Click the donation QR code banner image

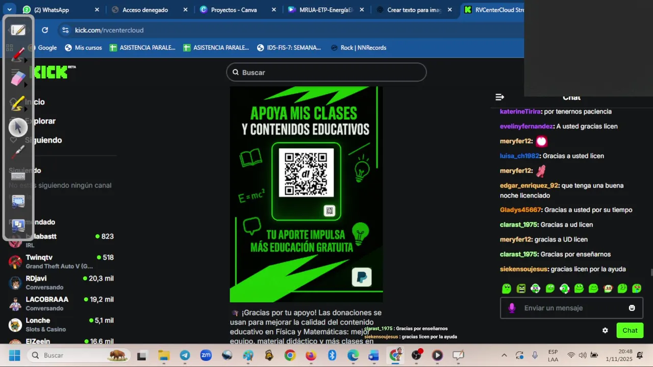tap(306, 194)
